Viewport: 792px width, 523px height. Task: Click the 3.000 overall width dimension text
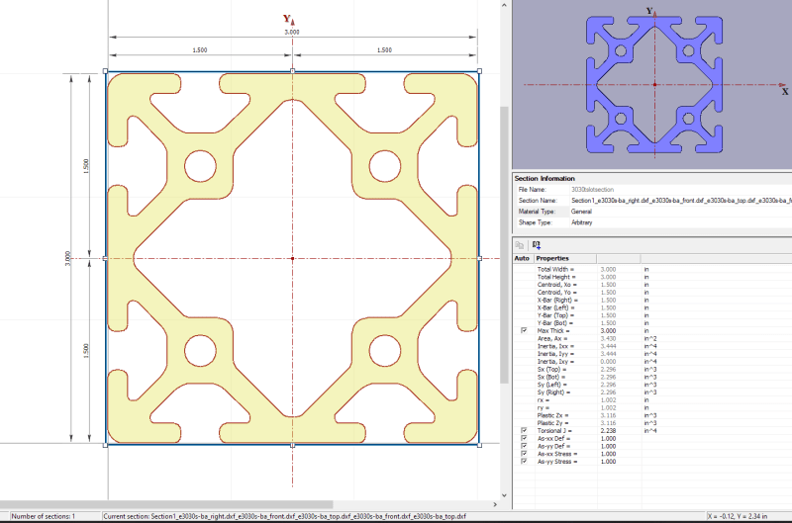(292, 32)
